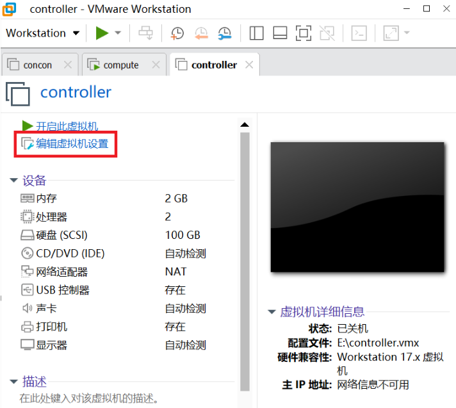Click the revert to snapshot icon
Viewport: 456px width, 408px height.
pos(201,33)
